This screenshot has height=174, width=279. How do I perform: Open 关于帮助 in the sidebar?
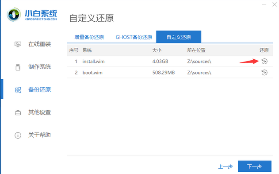tap(39, 135)
